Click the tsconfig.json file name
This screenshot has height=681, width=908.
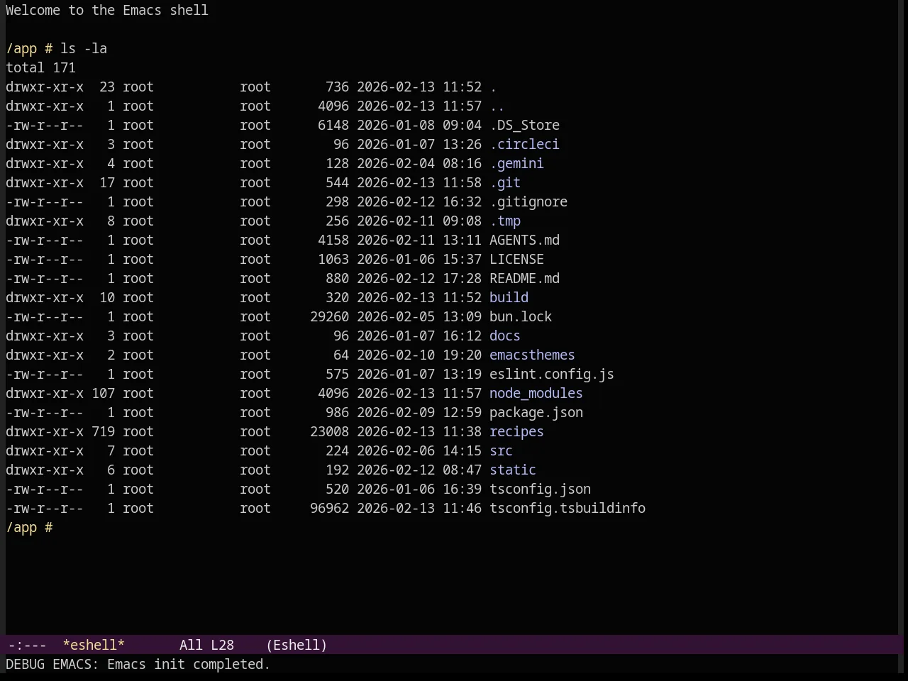(x=540, y=489)
